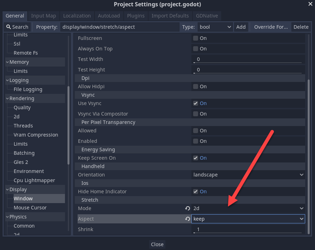Image resolution: width=315 pixels, height=250 pixels.
Task: Click the Add button
Action: (241, 27)
